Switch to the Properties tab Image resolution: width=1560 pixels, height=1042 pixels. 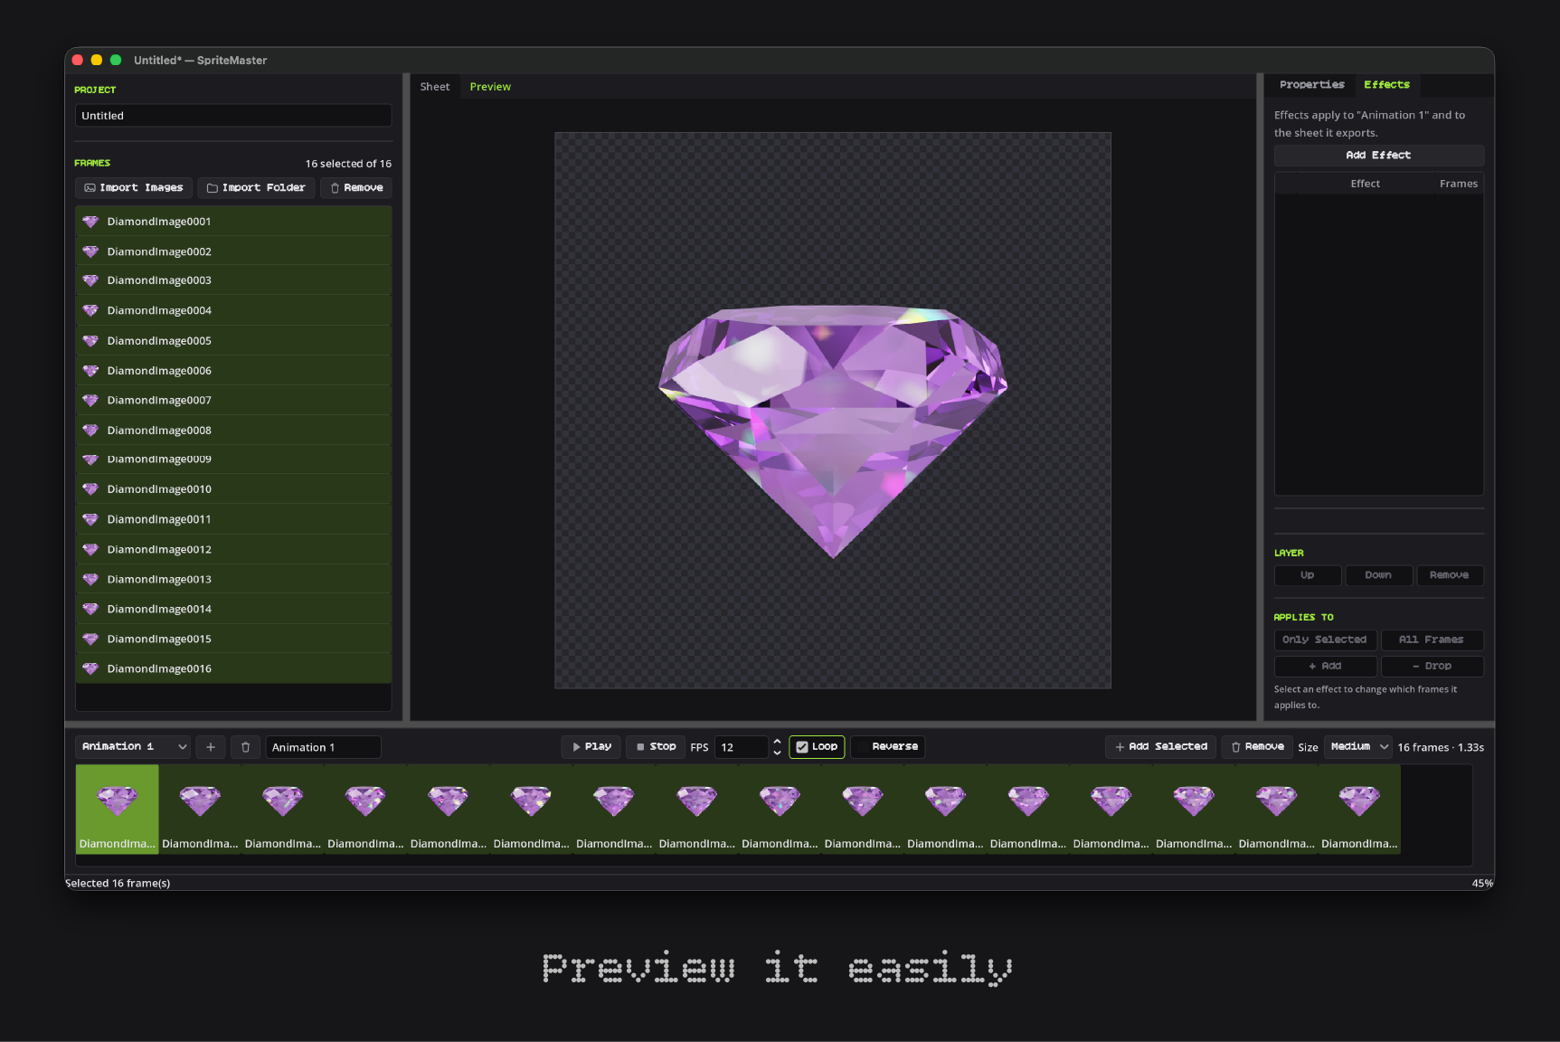pyautogui.click(x=1311, y=85)
